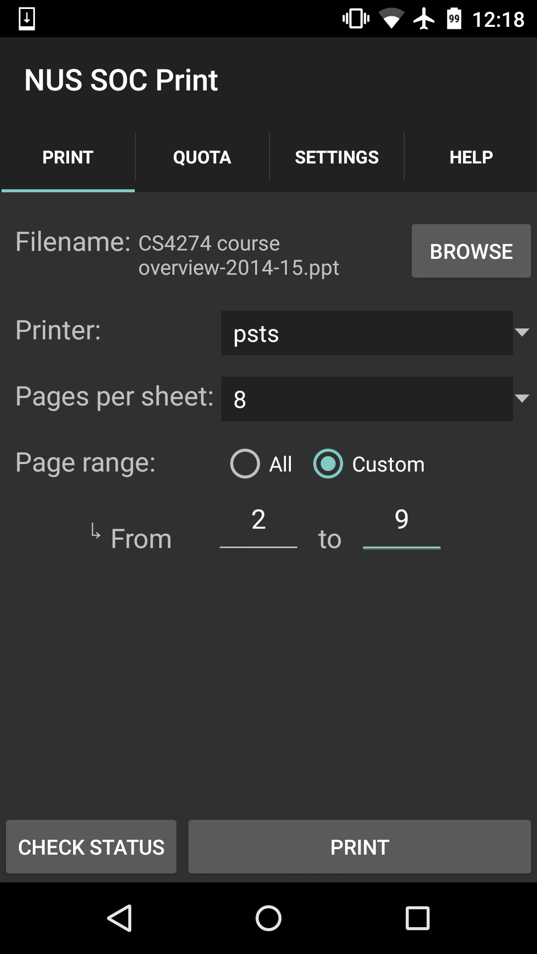Image resolution: width=537 pixels, height=954 pixels.
Task: Tap the Custom radio label text
Action: (388, 465)
